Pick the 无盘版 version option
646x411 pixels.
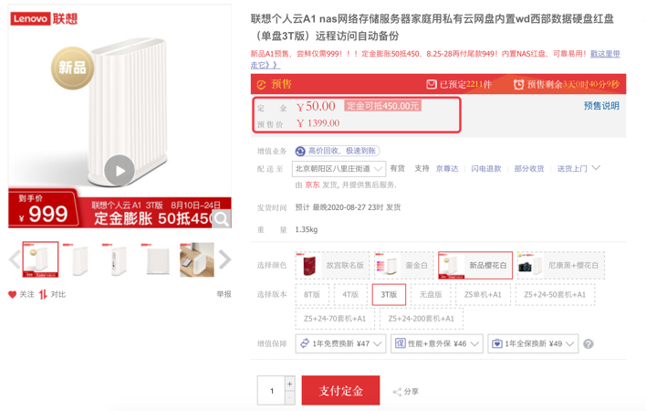pos(431,295)
